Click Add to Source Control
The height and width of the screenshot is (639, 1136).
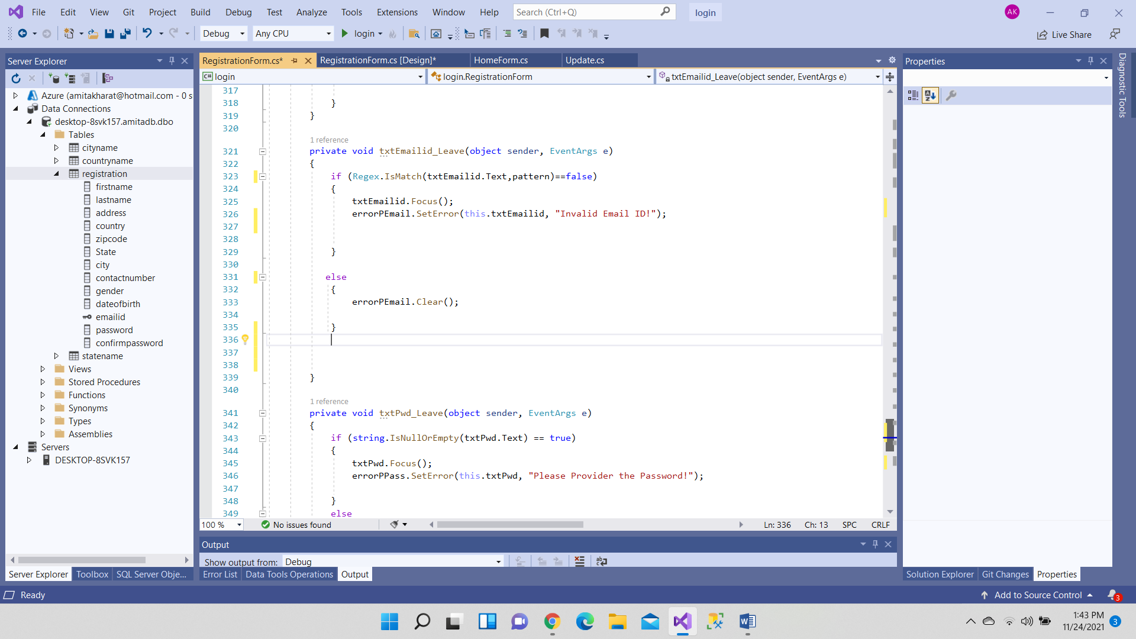(1037, 595)
